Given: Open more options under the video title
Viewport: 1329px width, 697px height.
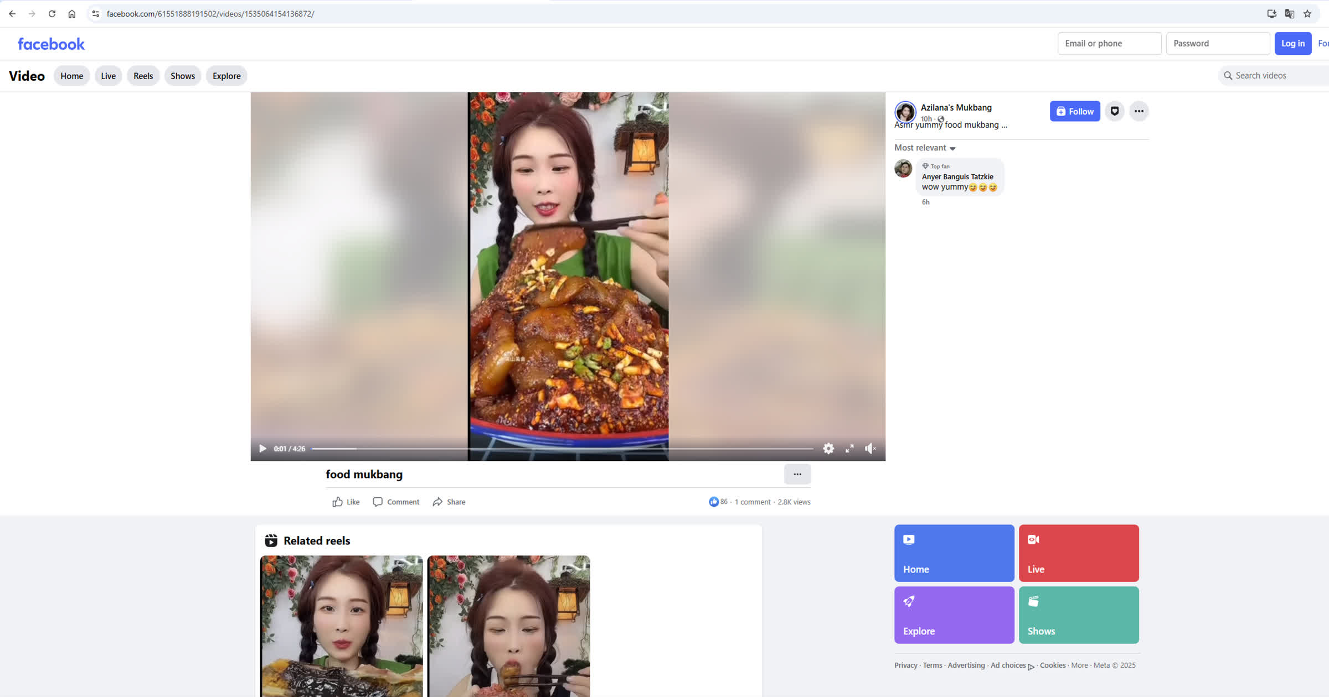Looking at the screenshot, I should pyautogui.click(x=797, y=474).
